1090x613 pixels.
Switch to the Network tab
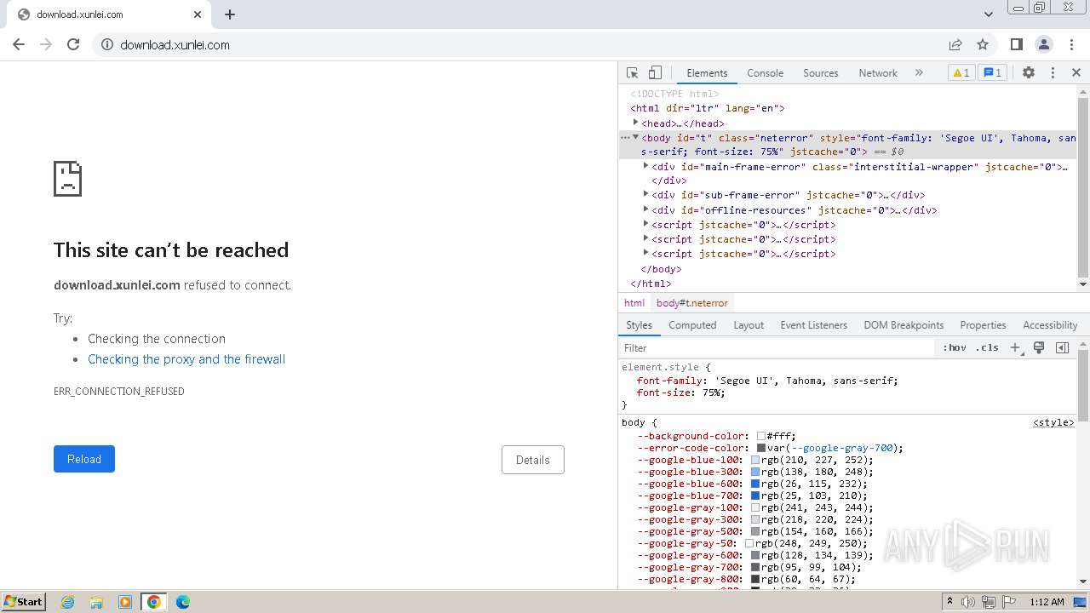point(878,73)
